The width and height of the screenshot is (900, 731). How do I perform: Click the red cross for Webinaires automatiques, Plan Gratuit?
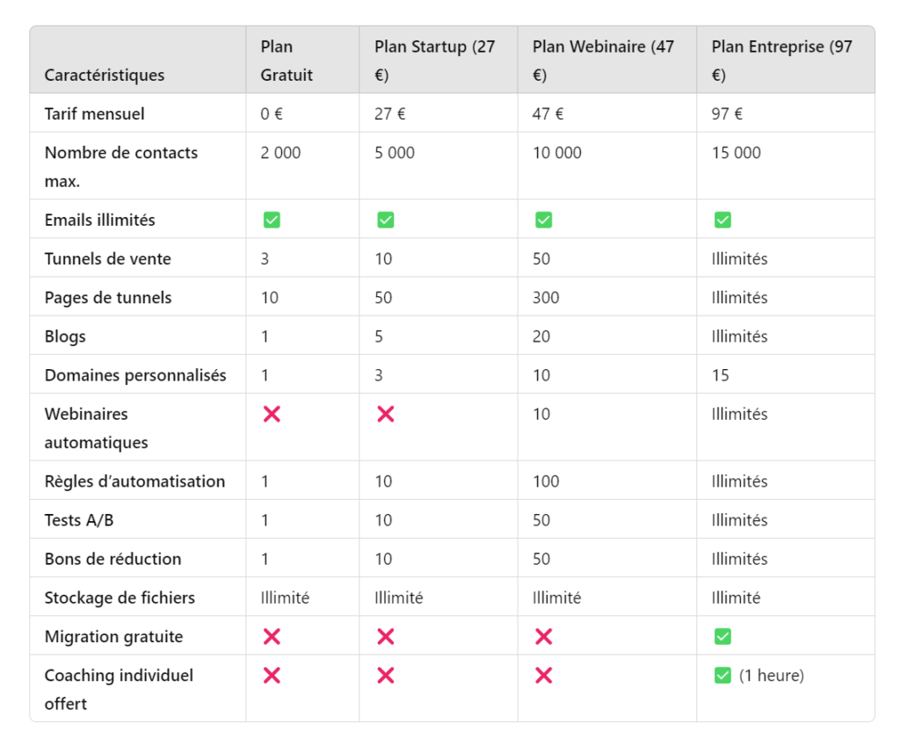(x=272, y=414)
